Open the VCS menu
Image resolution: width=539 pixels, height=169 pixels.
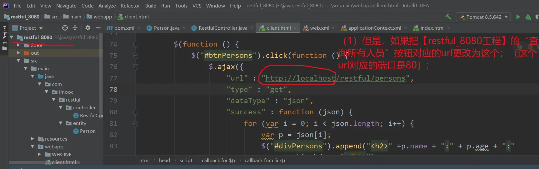pyautogui.click(x=197, y=6)
